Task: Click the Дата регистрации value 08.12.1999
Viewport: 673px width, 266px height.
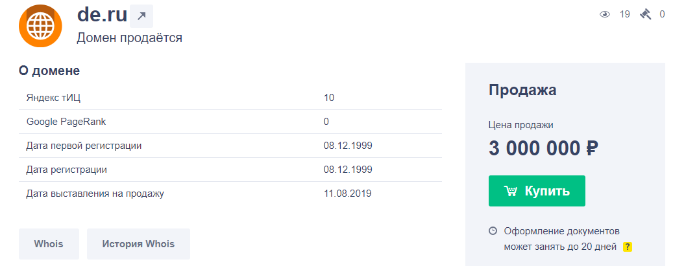Action: (348, 170)
